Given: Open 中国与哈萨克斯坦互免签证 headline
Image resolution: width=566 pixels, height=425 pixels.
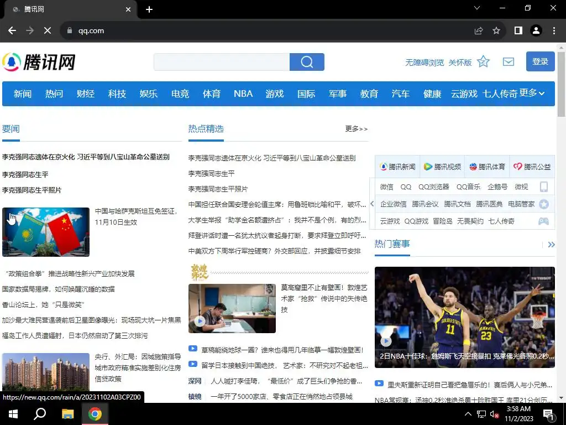Looking at the screenshot, I should (x=136, y=216).
